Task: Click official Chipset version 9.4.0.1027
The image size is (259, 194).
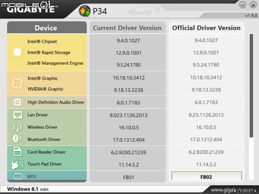Action: coord(206,40)
